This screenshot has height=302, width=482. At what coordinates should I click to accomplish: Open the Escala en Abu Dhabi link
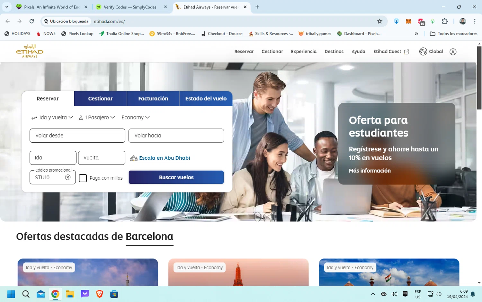coord(160,158)
